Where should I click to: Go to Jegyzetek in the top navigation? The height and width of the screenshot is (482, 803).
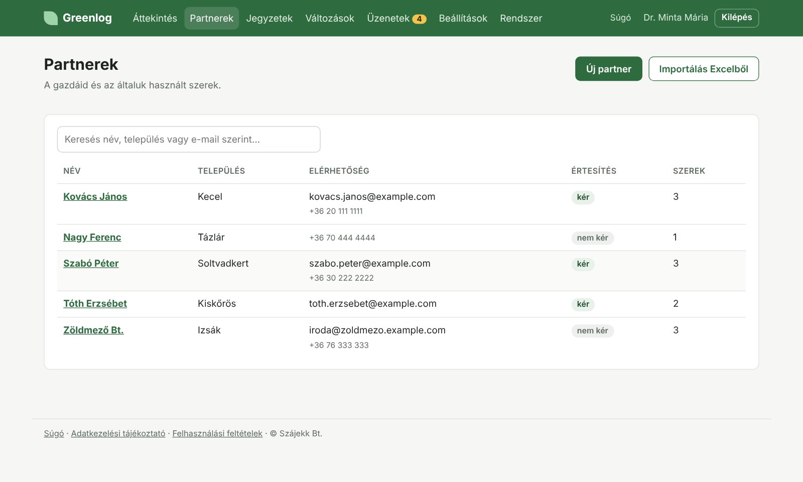coord(269,18)
